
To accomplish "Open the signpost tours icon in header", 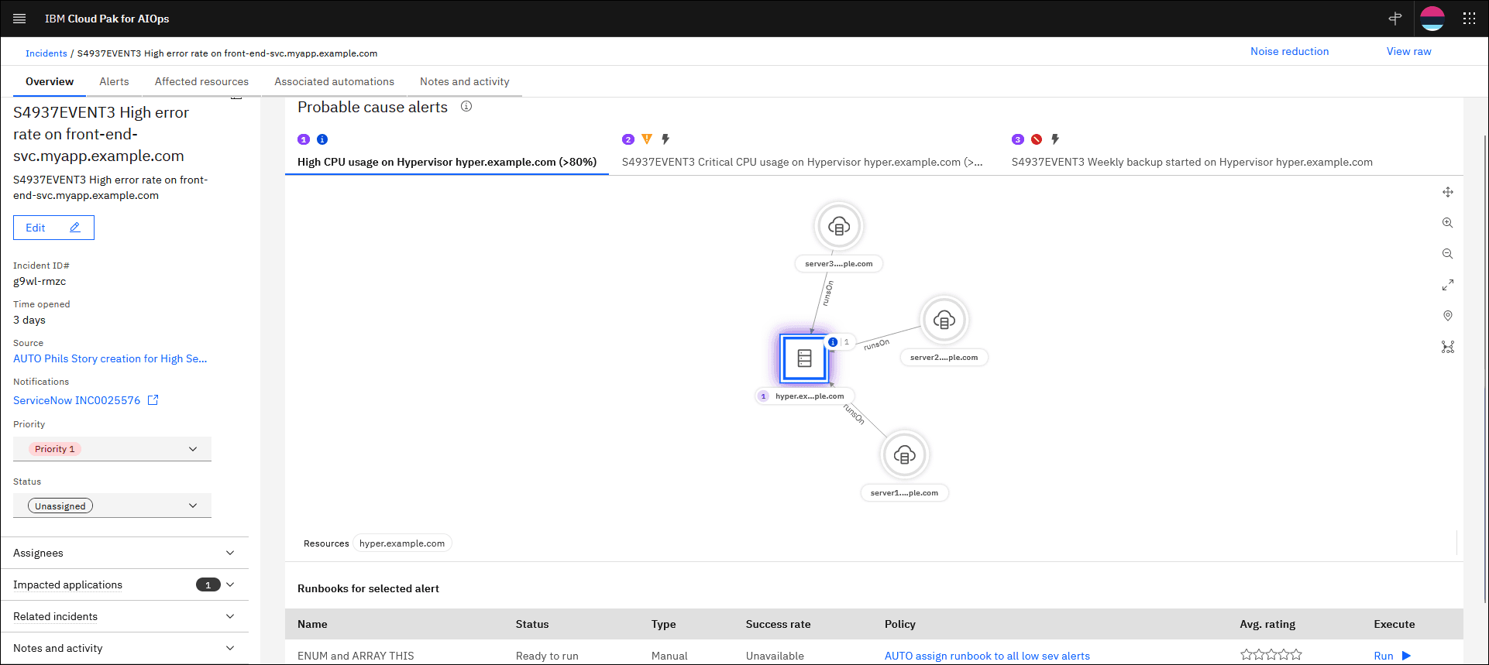I will [1395, 19].
